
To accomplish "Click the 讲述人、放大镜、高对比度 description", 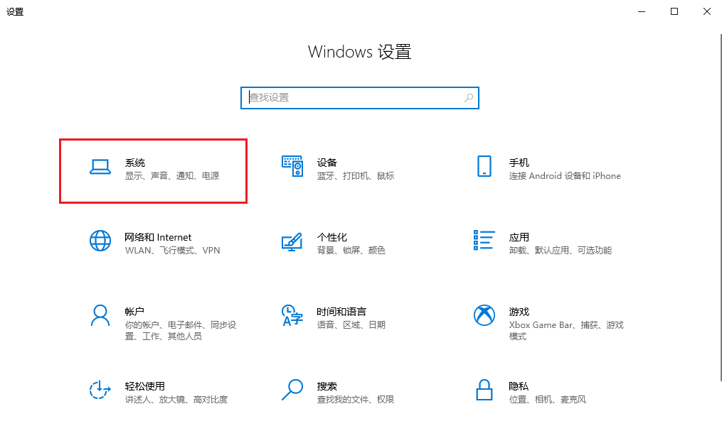I will 176,400.
